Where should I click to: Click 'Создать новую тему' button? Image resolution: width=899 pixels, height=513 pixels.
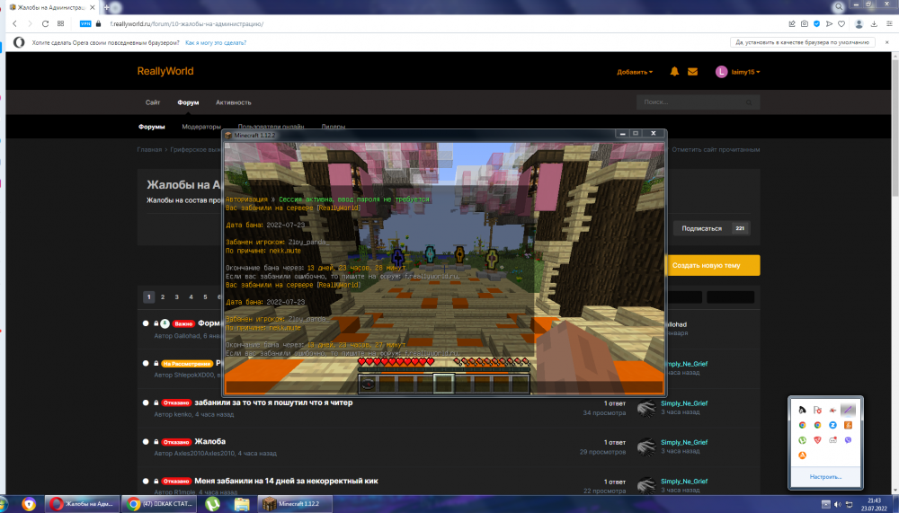(711, 265)
